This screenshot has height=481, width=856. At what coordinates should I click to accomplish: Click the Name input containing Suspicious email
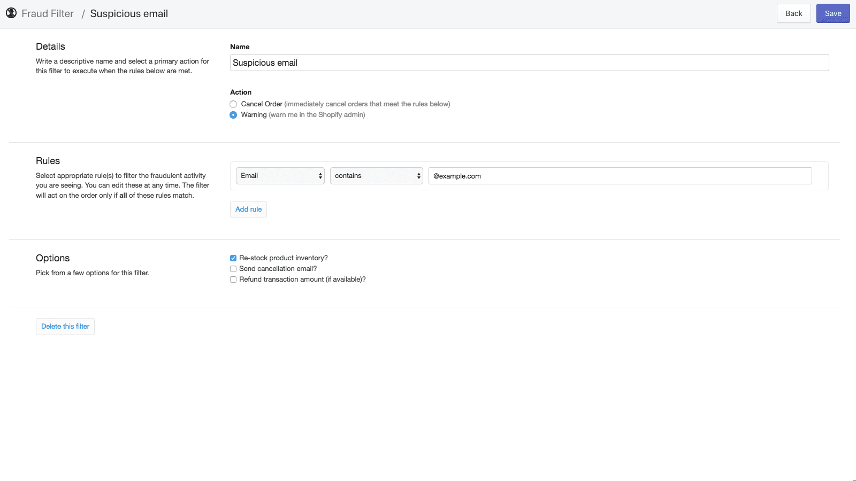pyautogui.click(x=529, y=63)
